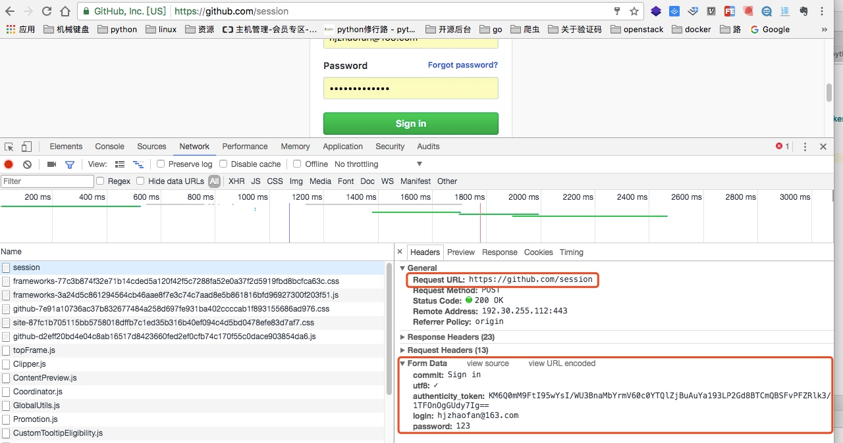Click the translate extension icon

[785, 11]
